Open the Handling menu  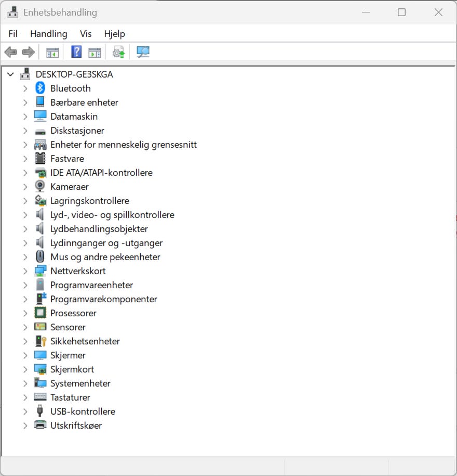pos(48,34)
